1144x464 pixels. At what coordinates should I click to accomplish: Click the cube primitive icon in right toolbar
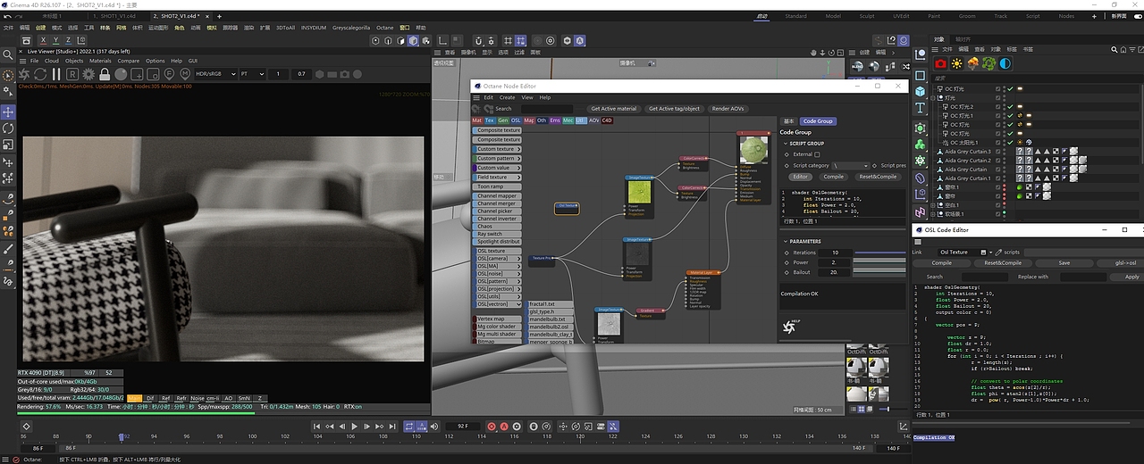point(920,91)
